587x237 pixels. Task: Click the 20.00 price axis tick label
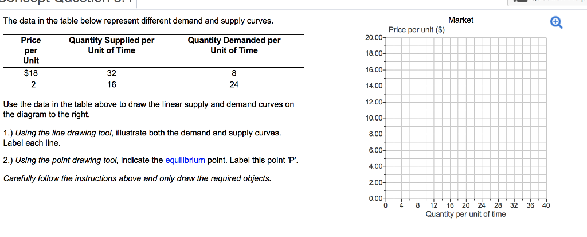tap(374, 38)
